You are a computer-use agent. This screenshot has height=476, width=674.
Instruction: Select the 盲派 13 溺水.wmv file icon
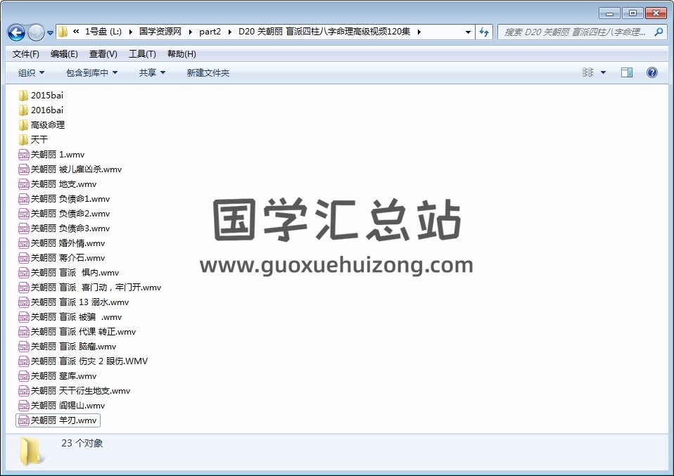pyautogui.click(x=24, y=302)
